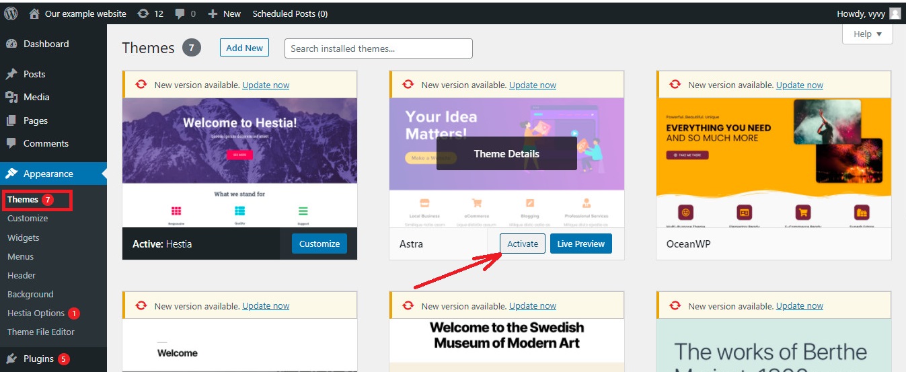Viewport: 906px width, 372px height.
Task: Open the New content menu
Action: pos(225,13)
